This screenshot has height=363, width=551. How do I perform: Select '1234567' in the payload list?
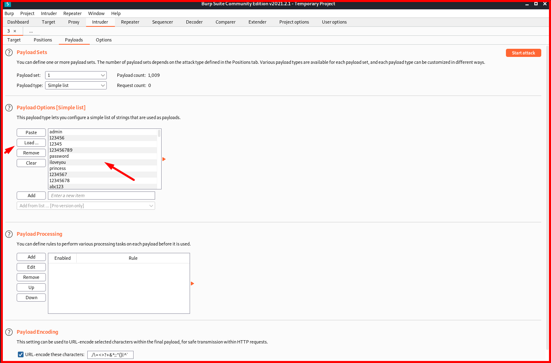(x=103, y=174)
